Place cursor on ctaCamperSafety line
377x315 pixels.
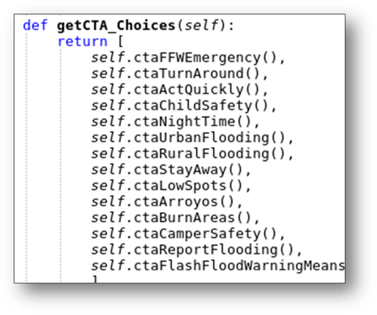pyautogui.click(x=188, y=234)
